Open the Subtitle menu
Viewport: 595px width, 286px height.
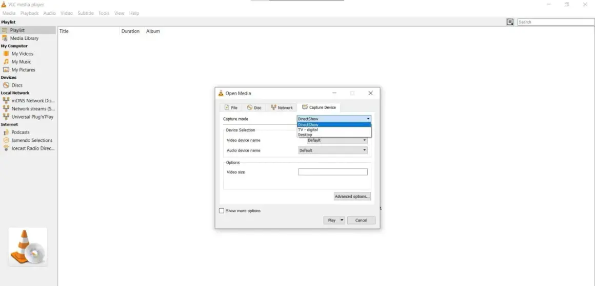85,13
